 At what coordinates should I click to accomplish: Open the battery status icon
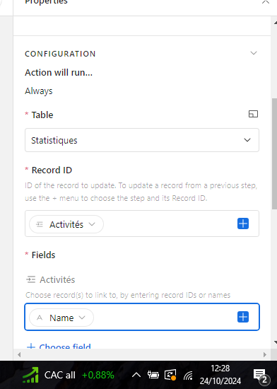coord(153,375)
